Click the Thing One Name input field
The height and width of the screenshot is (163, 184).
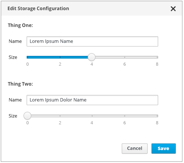(92, 41)
